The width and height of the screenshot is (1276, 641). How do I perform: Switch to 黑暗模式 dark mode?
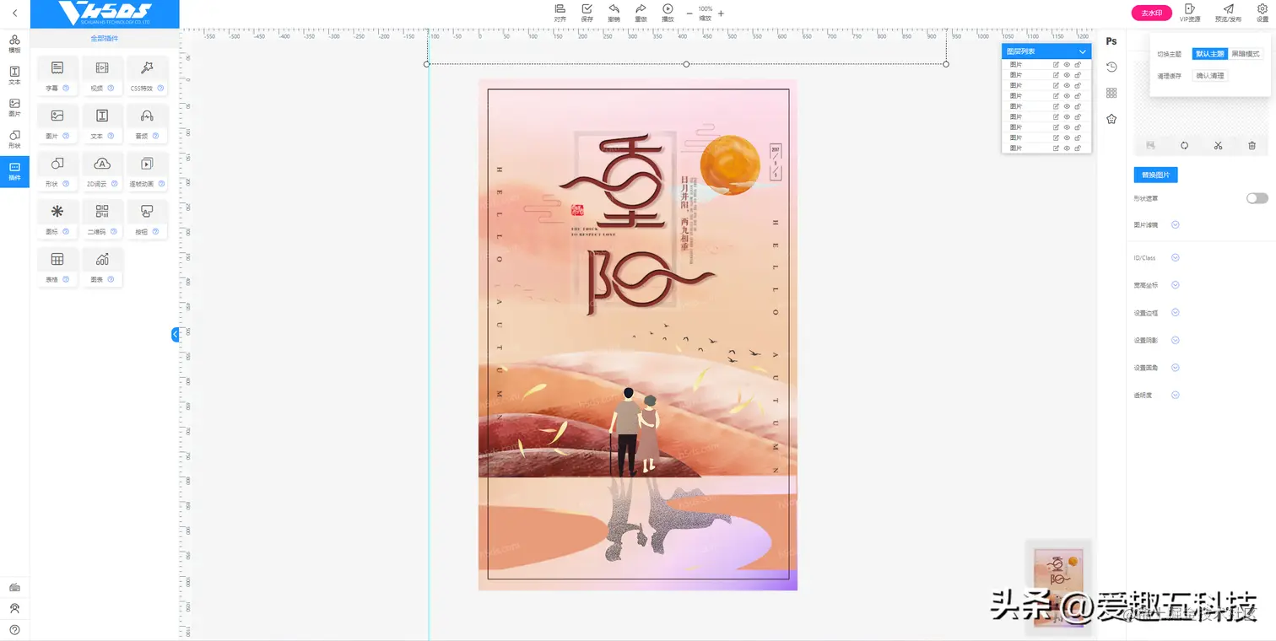1245,53
